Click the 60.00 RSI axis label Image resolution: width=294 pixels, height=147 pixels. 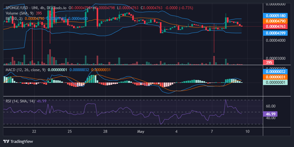click(271, 106)
